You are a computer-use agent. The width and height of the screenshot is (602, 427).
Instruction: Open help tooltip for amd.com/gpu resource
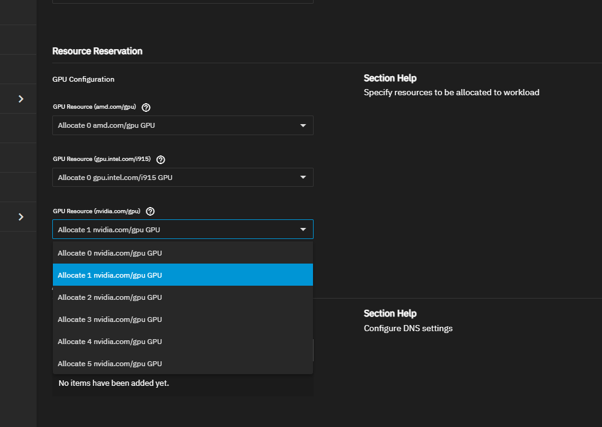[146, 107]
